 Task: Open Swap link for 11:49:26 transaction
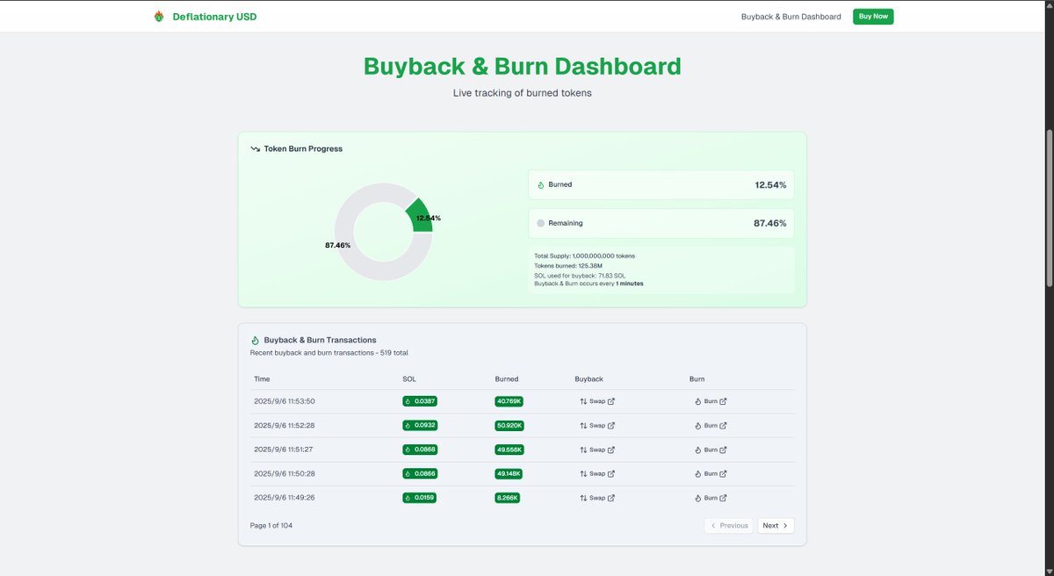click(x=597, y=498)
